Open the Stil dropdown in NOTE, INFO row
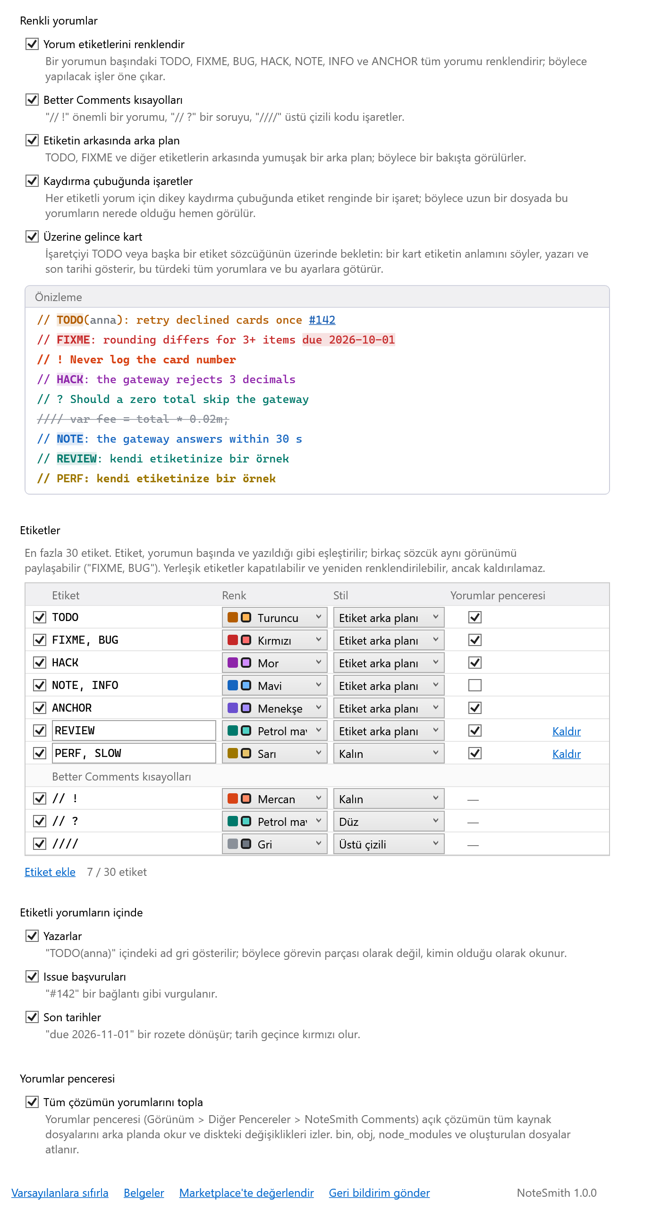Screen dimensions: 661x1226 [x=389, y=685]
